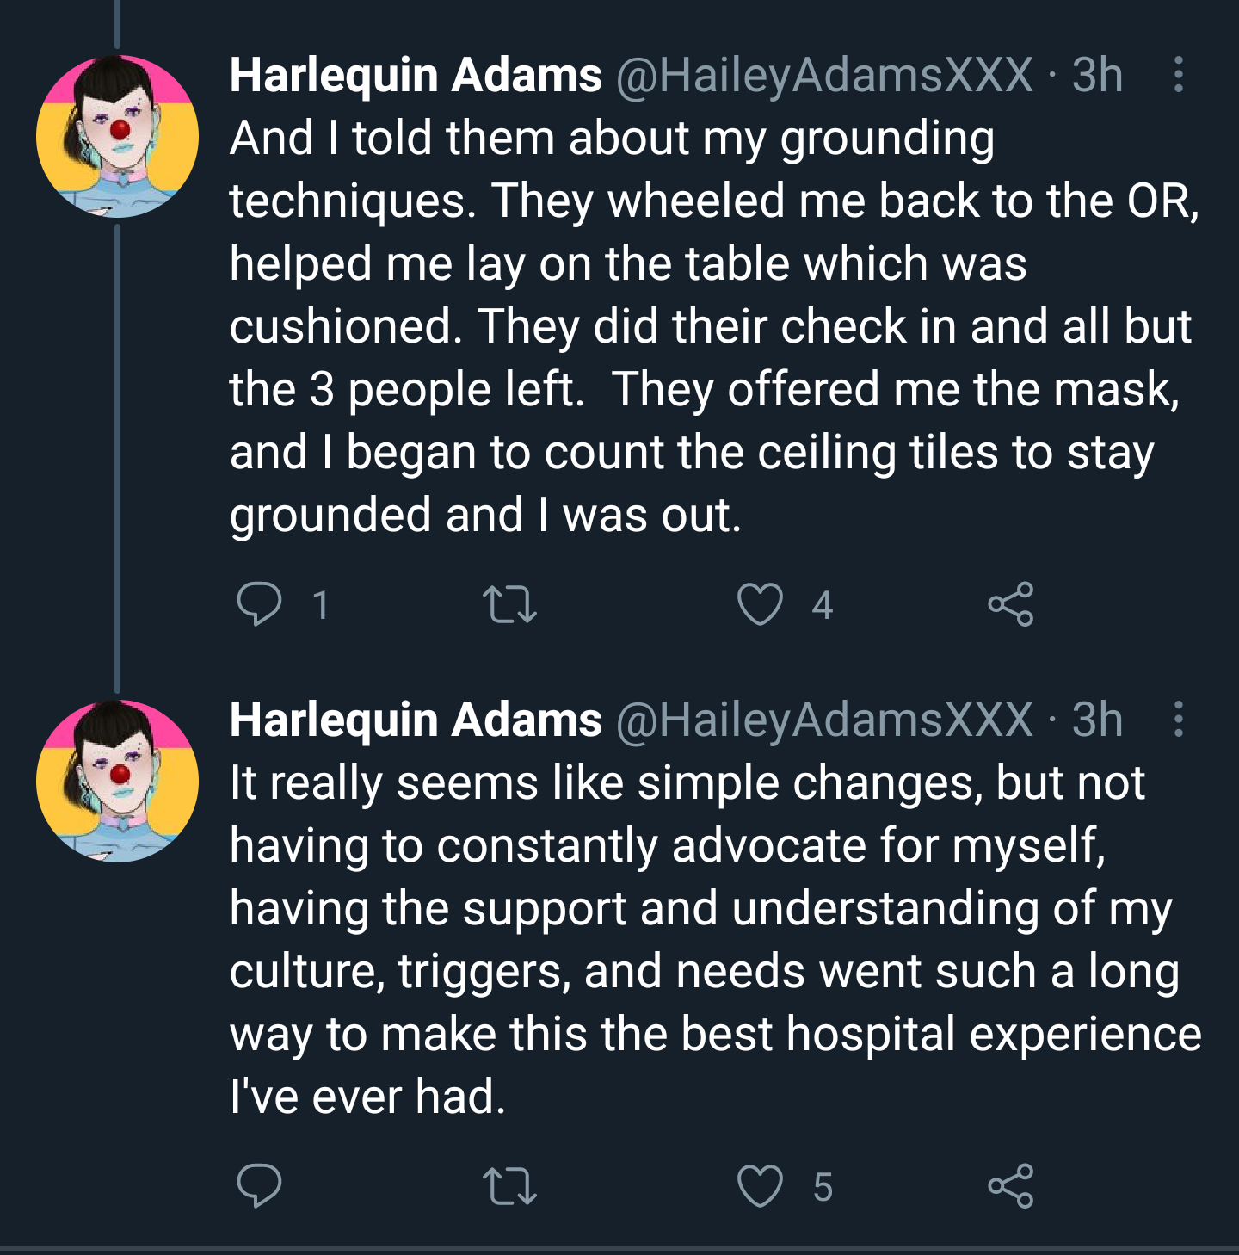This screenshot has height=1255, width=1239.
Task: Open the 3h timestamp of second tweet
Action: (1097, 719)
